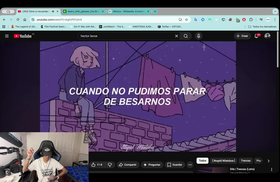Screen dimensions: 280x182
Task: Mute the YouTube tab via speaker icon
Action: pyautogui.click(x=53, y=11)
